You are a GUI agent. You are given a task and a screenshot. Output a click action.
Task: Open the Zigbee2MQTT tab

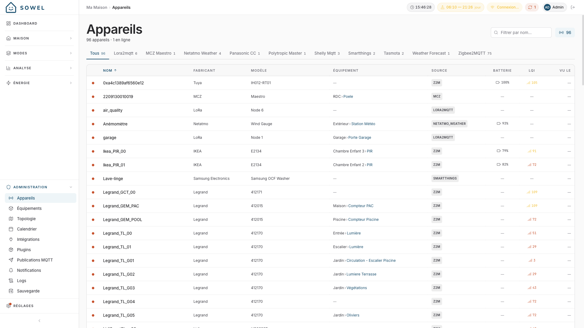tap(475, 53)
